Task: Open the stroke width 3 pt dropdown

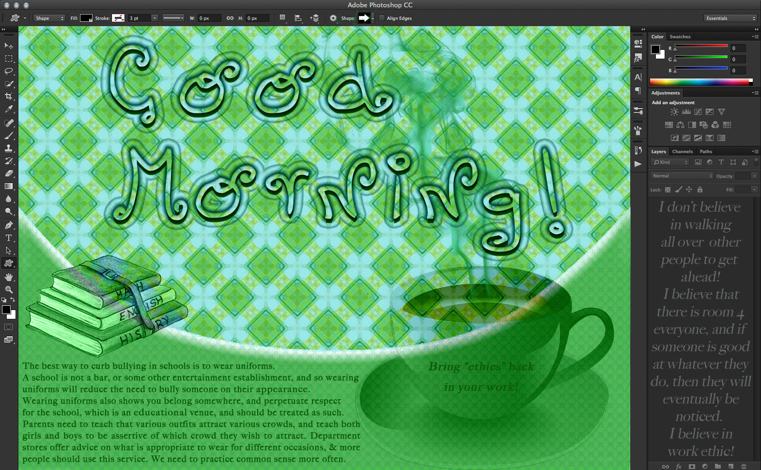Action: [x=155, y=18]
